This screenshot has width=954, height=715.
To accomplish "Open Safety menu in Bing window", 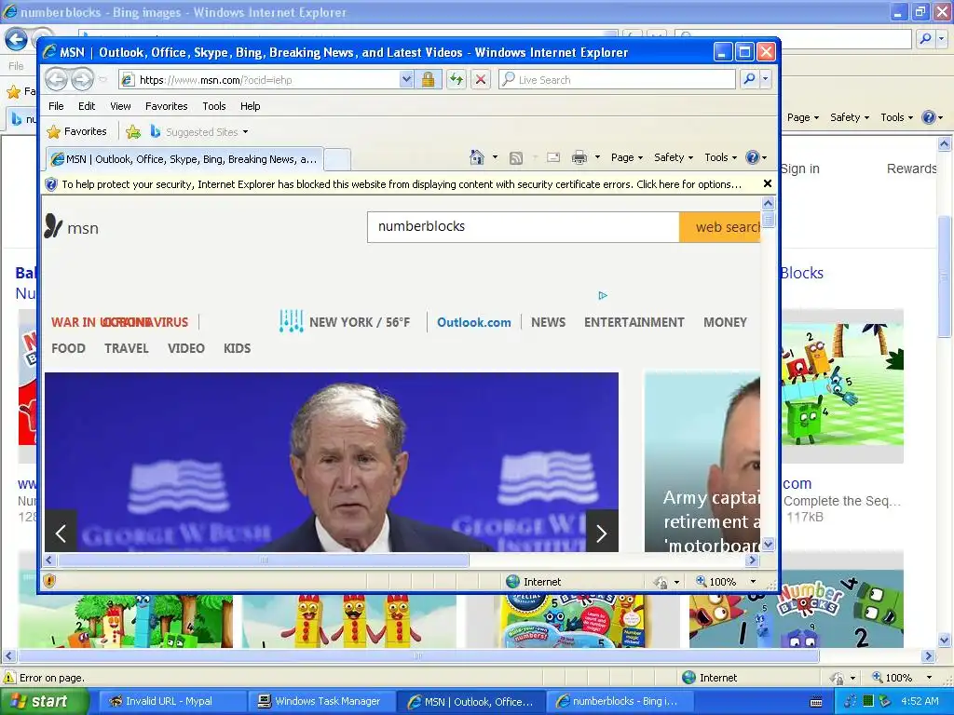I will tap(850, 117).
